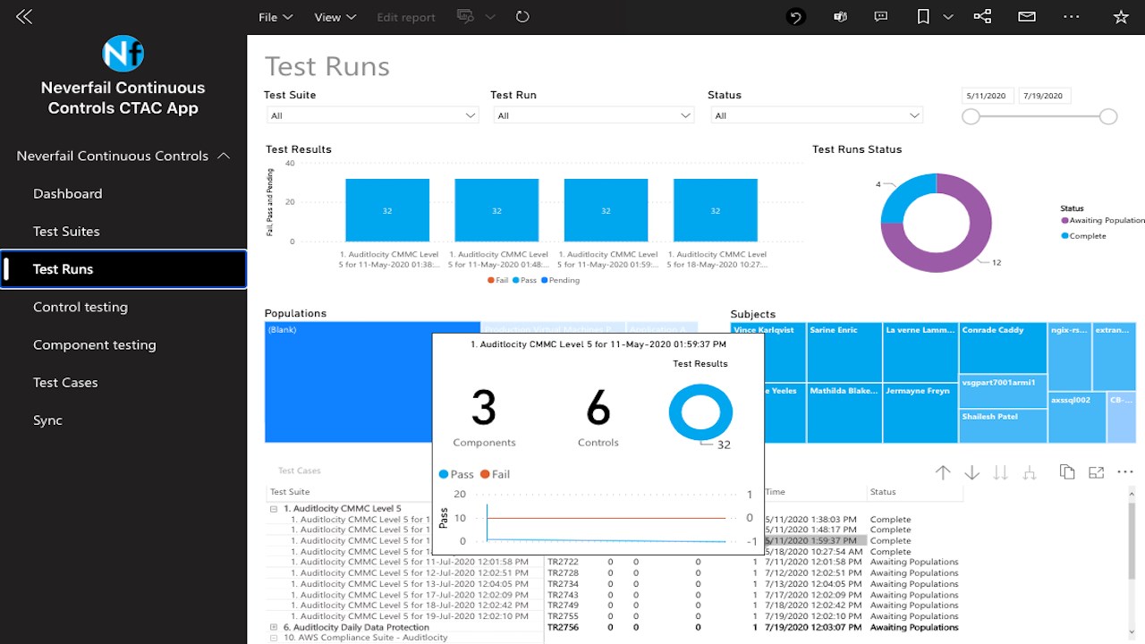Go to the Component testing page

pos(95,344)
